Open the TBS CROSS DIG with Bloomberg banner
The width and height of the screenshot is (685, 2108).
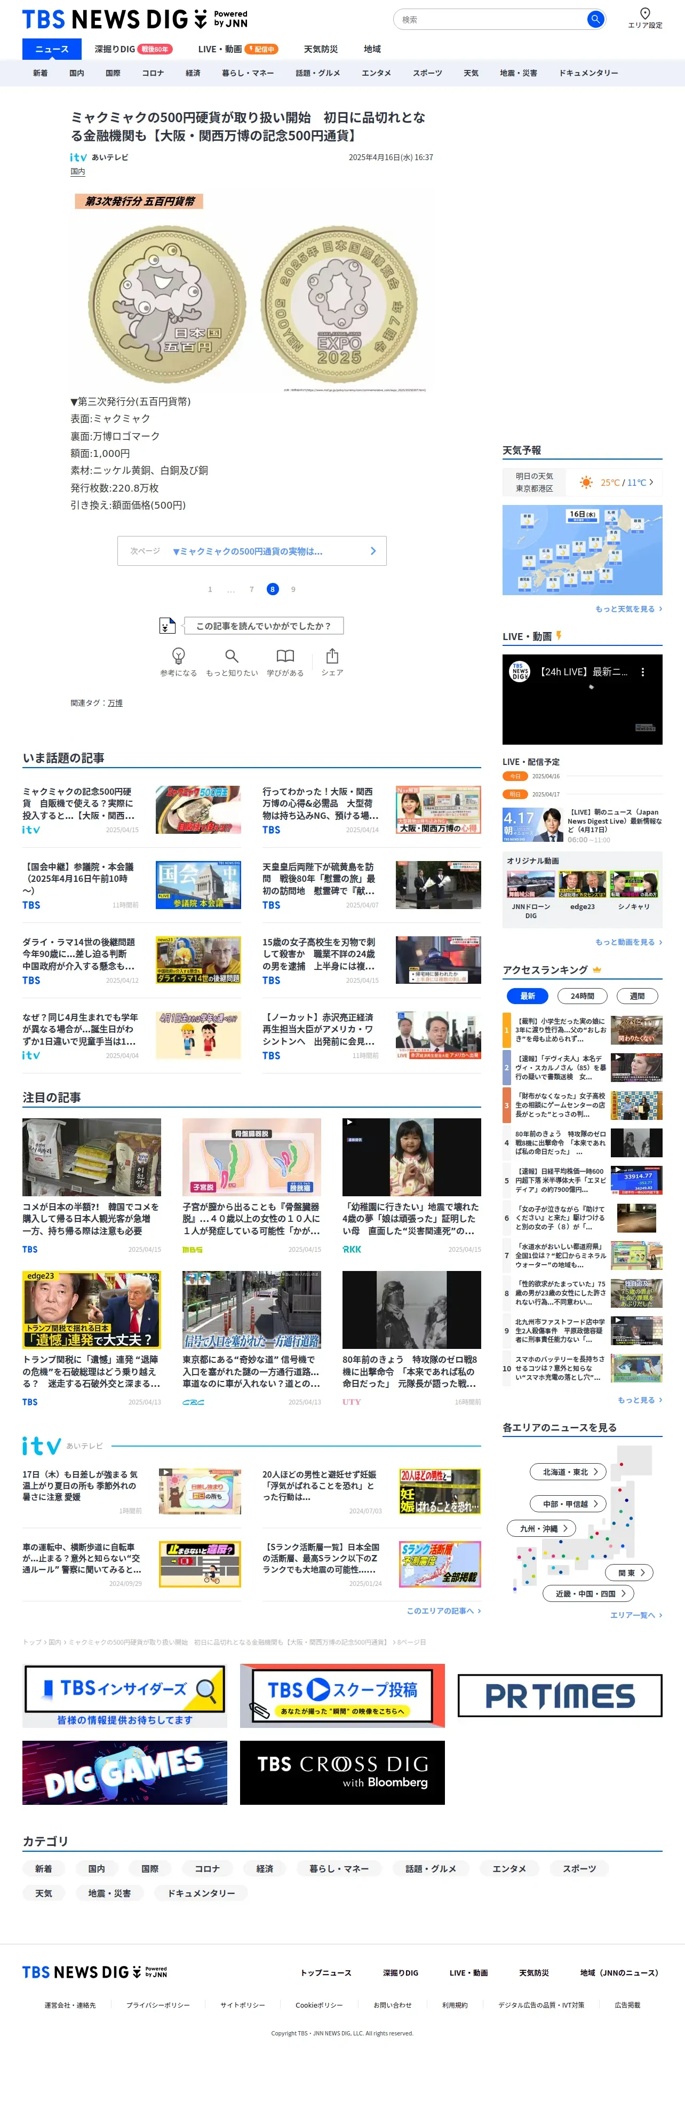[x=342, y=1772]
